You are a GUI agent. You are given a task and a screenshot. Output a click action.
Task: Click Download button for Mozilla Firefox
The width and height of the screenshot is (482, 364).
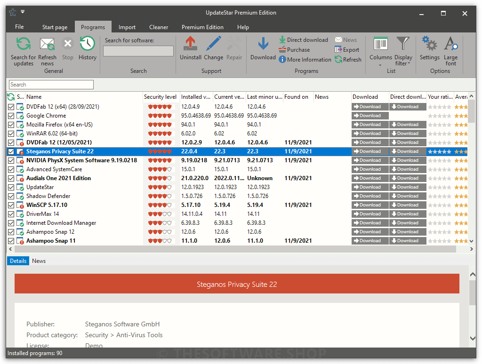[x=370, y=125]
